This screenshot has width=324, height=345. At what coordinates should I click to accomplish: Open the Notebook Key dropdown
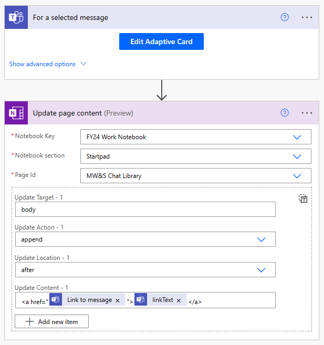click(x=297, y=137)
